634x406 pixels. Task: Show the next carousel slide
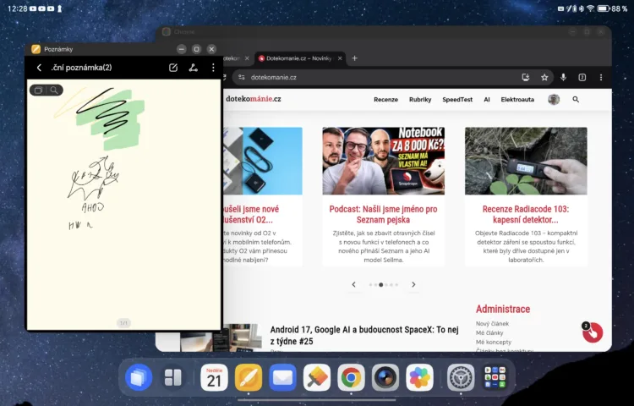413,285
